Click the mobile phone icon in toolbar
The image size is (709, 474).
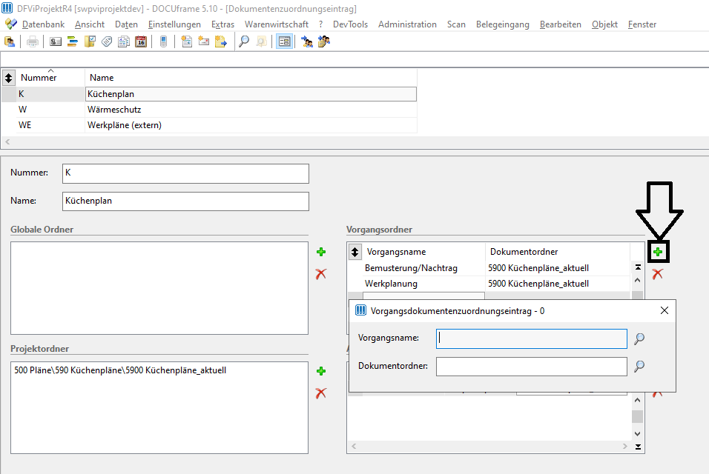[x=164, y=42]
